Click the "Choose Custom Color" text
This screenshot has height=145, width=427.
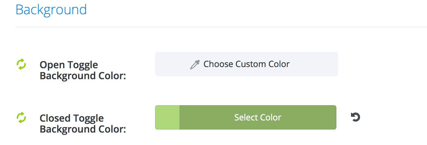tap(246, 64)
